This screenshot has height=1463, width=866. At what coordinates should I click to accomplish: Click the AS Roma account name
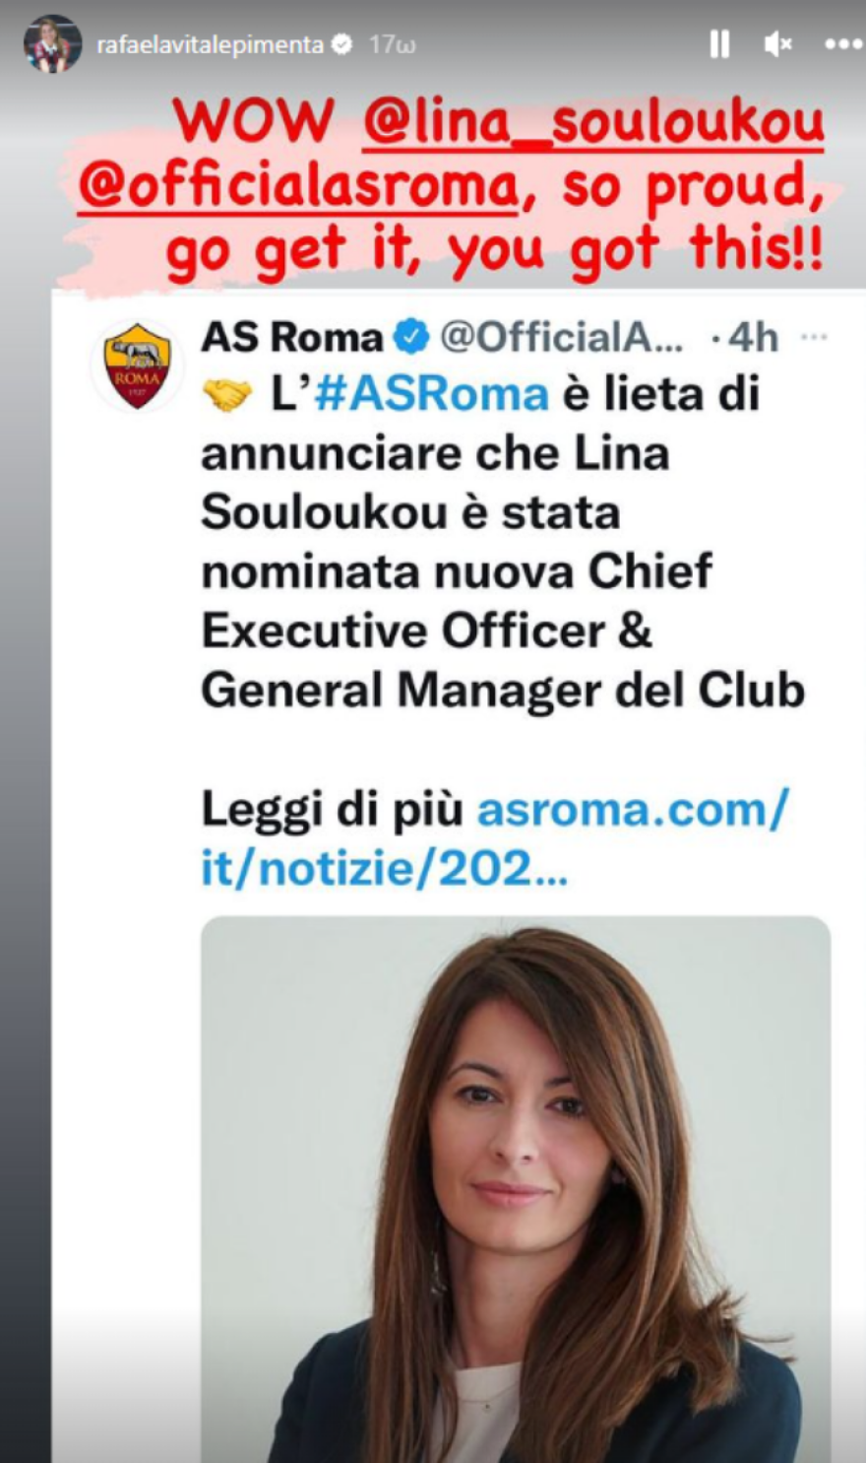[x=291, y=338]
